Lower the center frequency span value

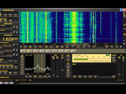point(14,45)
